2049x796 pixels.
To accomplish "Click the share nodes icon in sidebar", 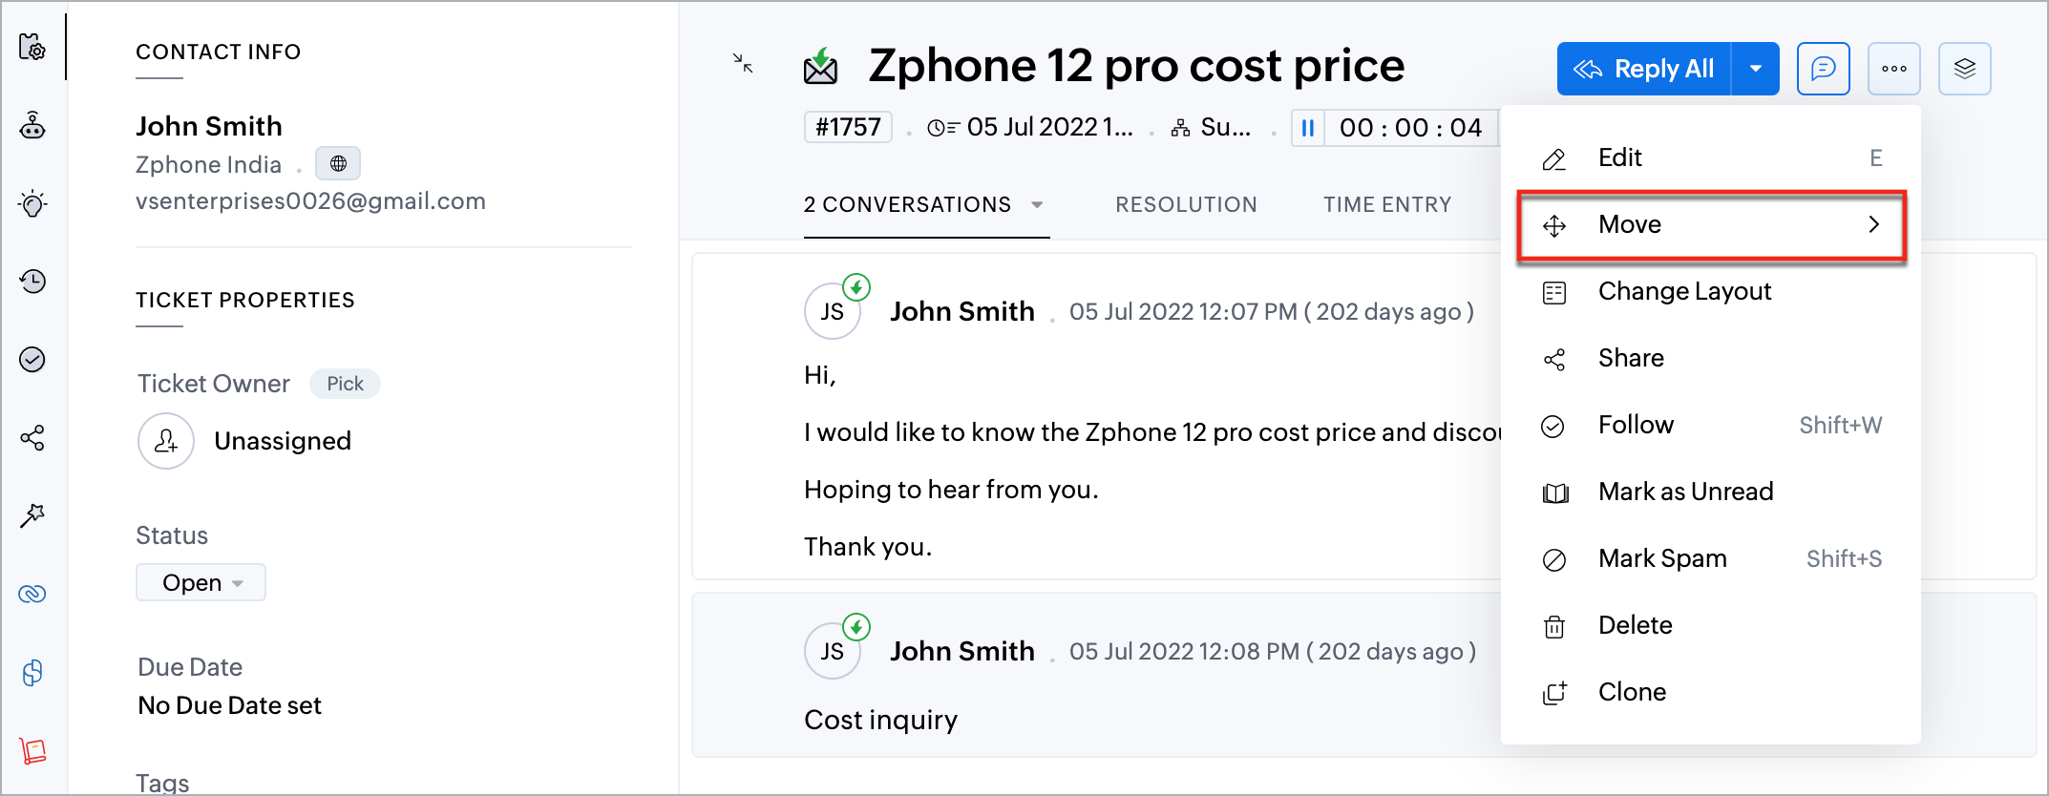I will coord(32,438).
